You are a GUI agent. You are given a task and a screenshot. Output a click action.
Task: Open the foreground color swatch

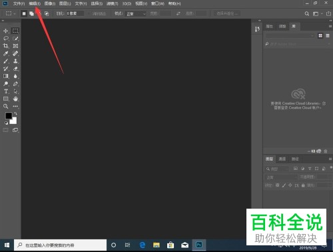click(x=9, y=115)
